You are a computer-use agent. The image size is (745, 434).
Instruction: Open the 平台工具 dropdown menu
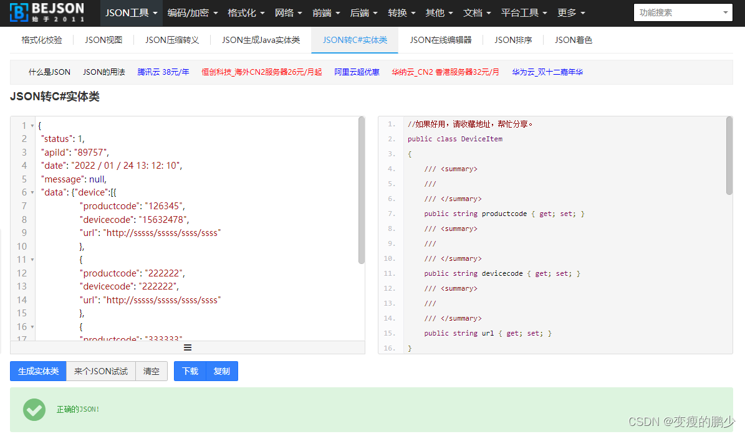pos(524,13)
